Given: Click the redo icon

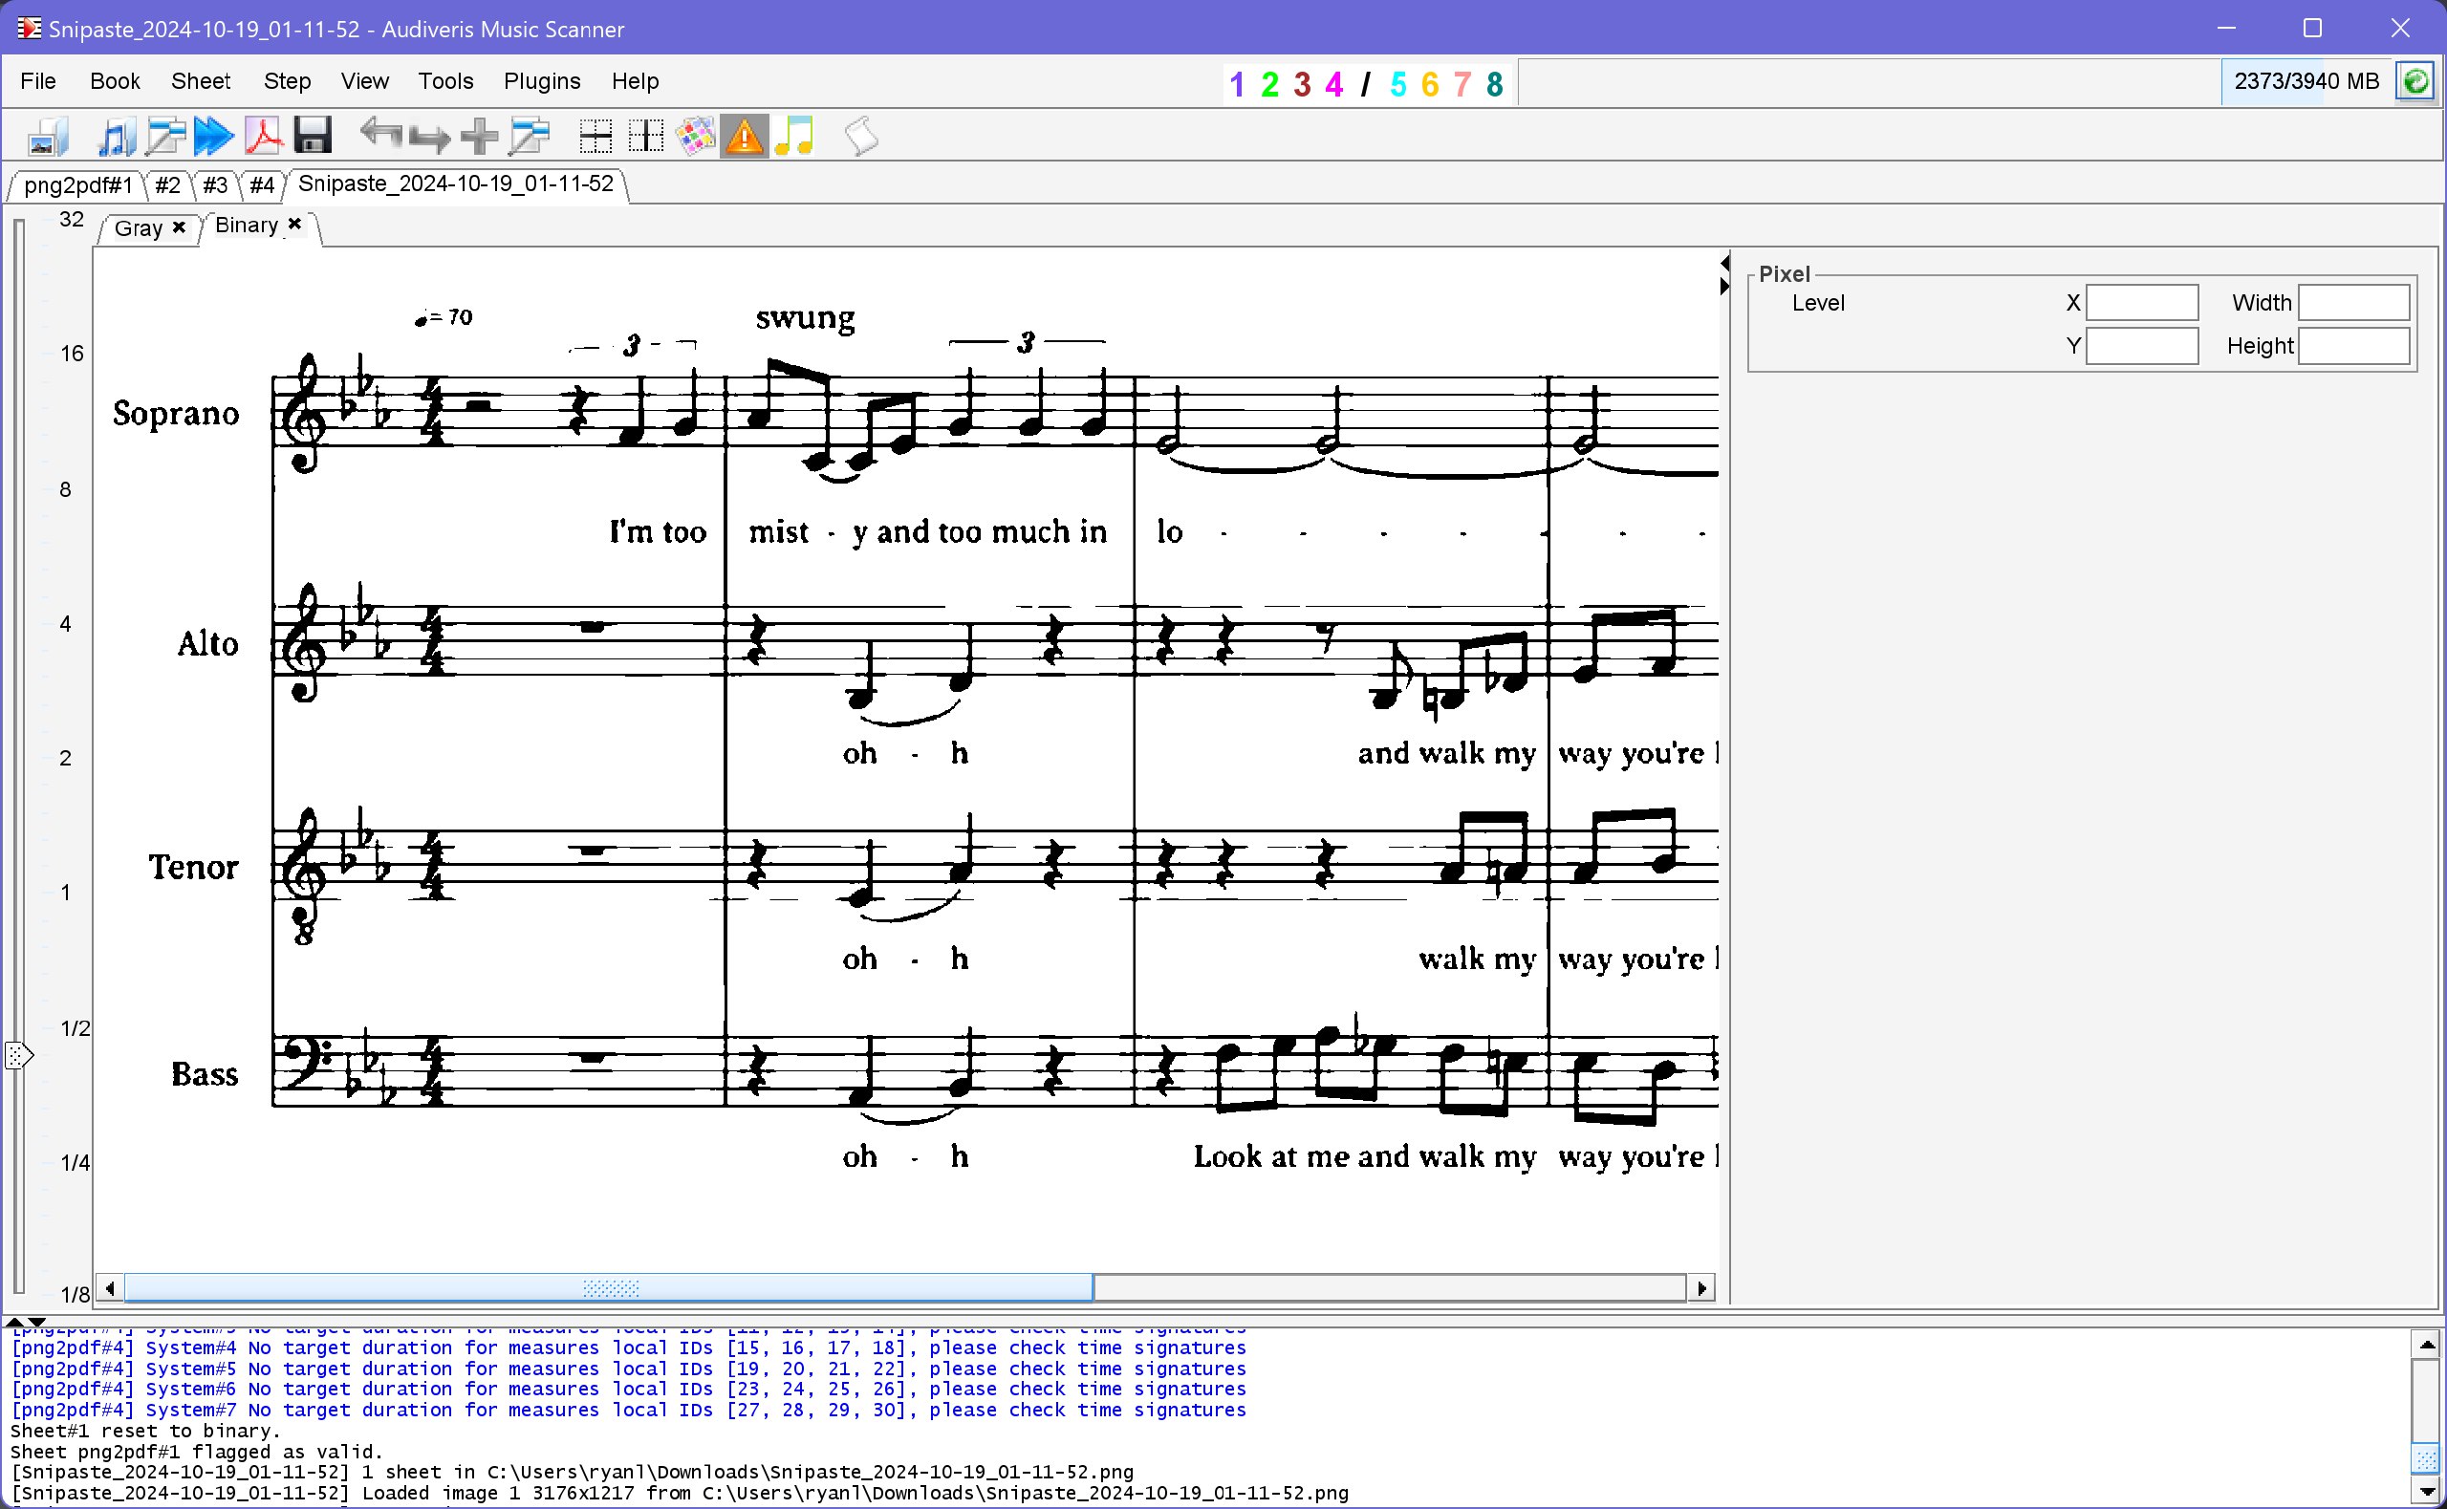Looking at the screenshot, I should coord(432,137).
